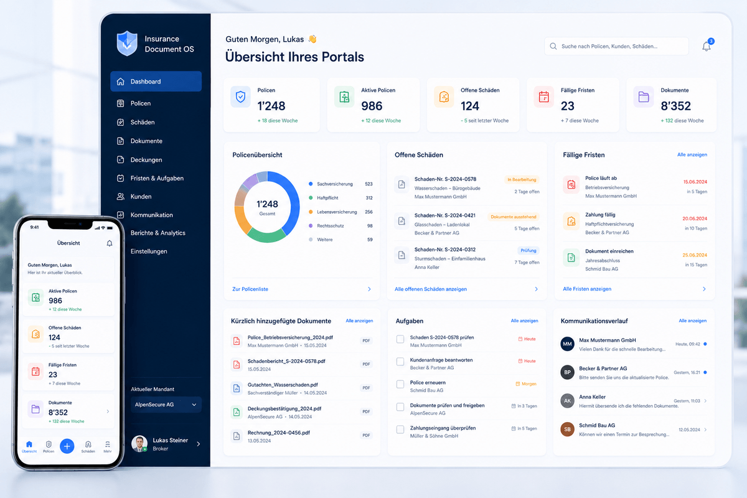Click the Aktive Policen green card icon
The height and width of the screenshot is (498, 747).
[x=344, y=97]
